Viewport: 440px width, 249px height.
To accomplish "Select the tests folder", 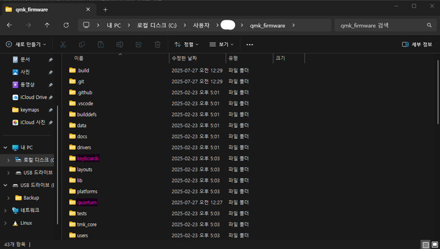I will 81,213.
